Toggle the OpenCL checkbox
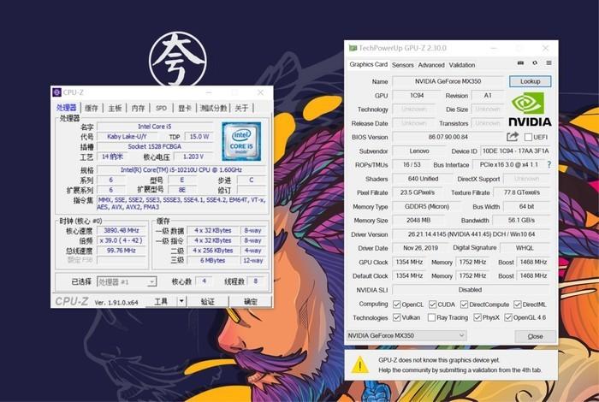599x402 pixels. (396, 304)
